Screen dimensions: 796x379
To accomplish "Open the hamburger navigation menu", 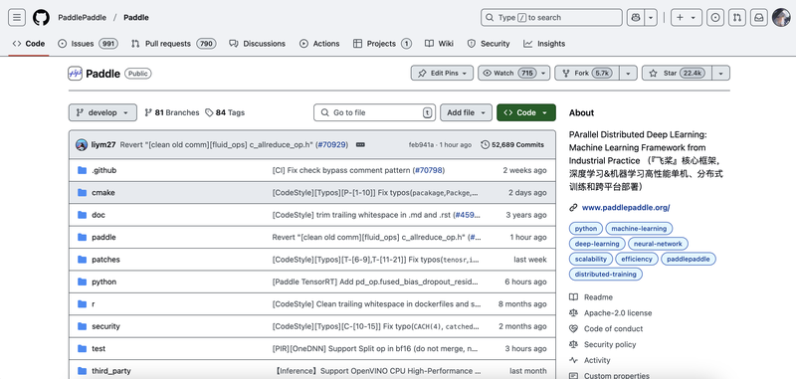I will pyautogui.click(x=16, y=18).
